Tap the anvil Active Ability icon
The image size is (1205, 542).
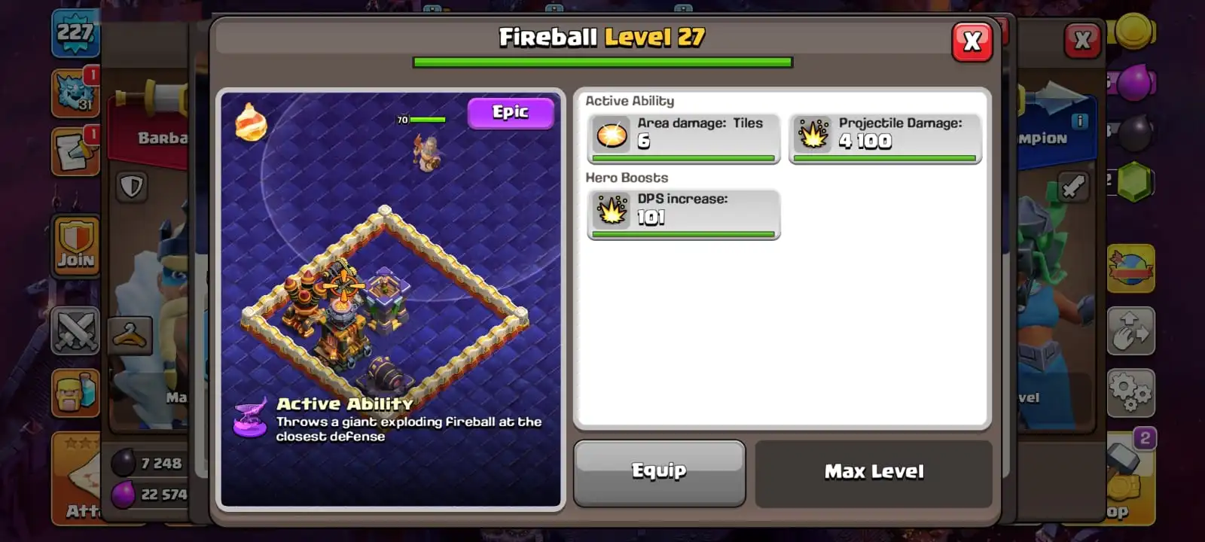tap(250, 418)
